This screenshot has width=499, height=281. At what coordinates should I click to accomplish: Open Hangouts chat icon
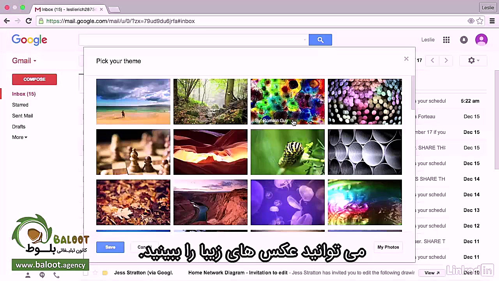tap(42, 275)
